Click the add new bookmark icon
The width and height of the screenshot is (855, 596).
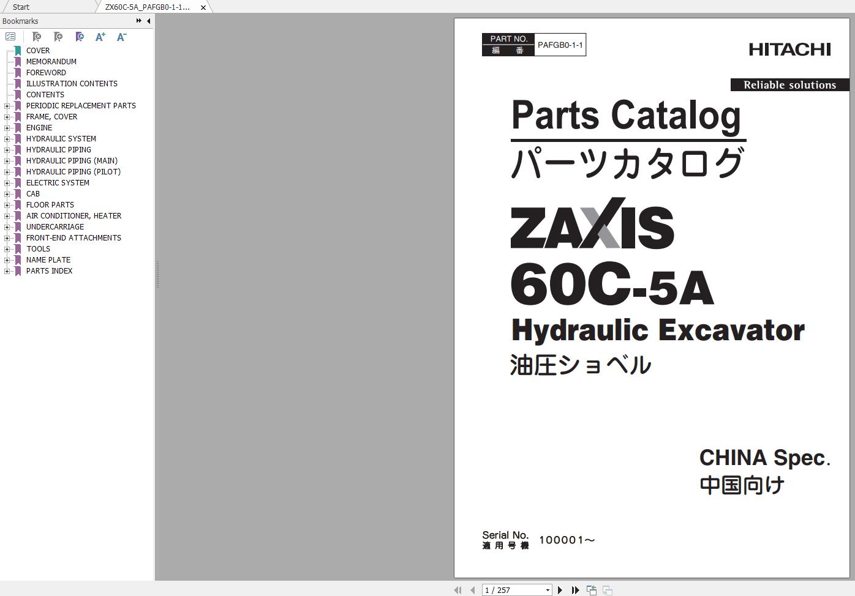tap(58, 37)
